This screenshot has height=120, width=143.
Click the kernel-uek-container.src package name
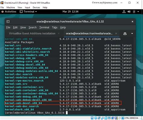(24, 87)
